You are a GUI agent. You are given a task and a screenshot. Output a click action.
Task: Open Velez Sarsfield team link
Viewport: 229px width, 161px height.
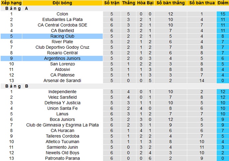click(62, 97)
